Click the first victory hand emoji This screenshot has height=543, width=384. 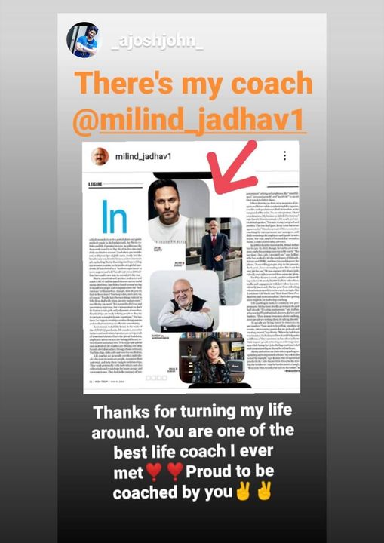click(243, 492)
